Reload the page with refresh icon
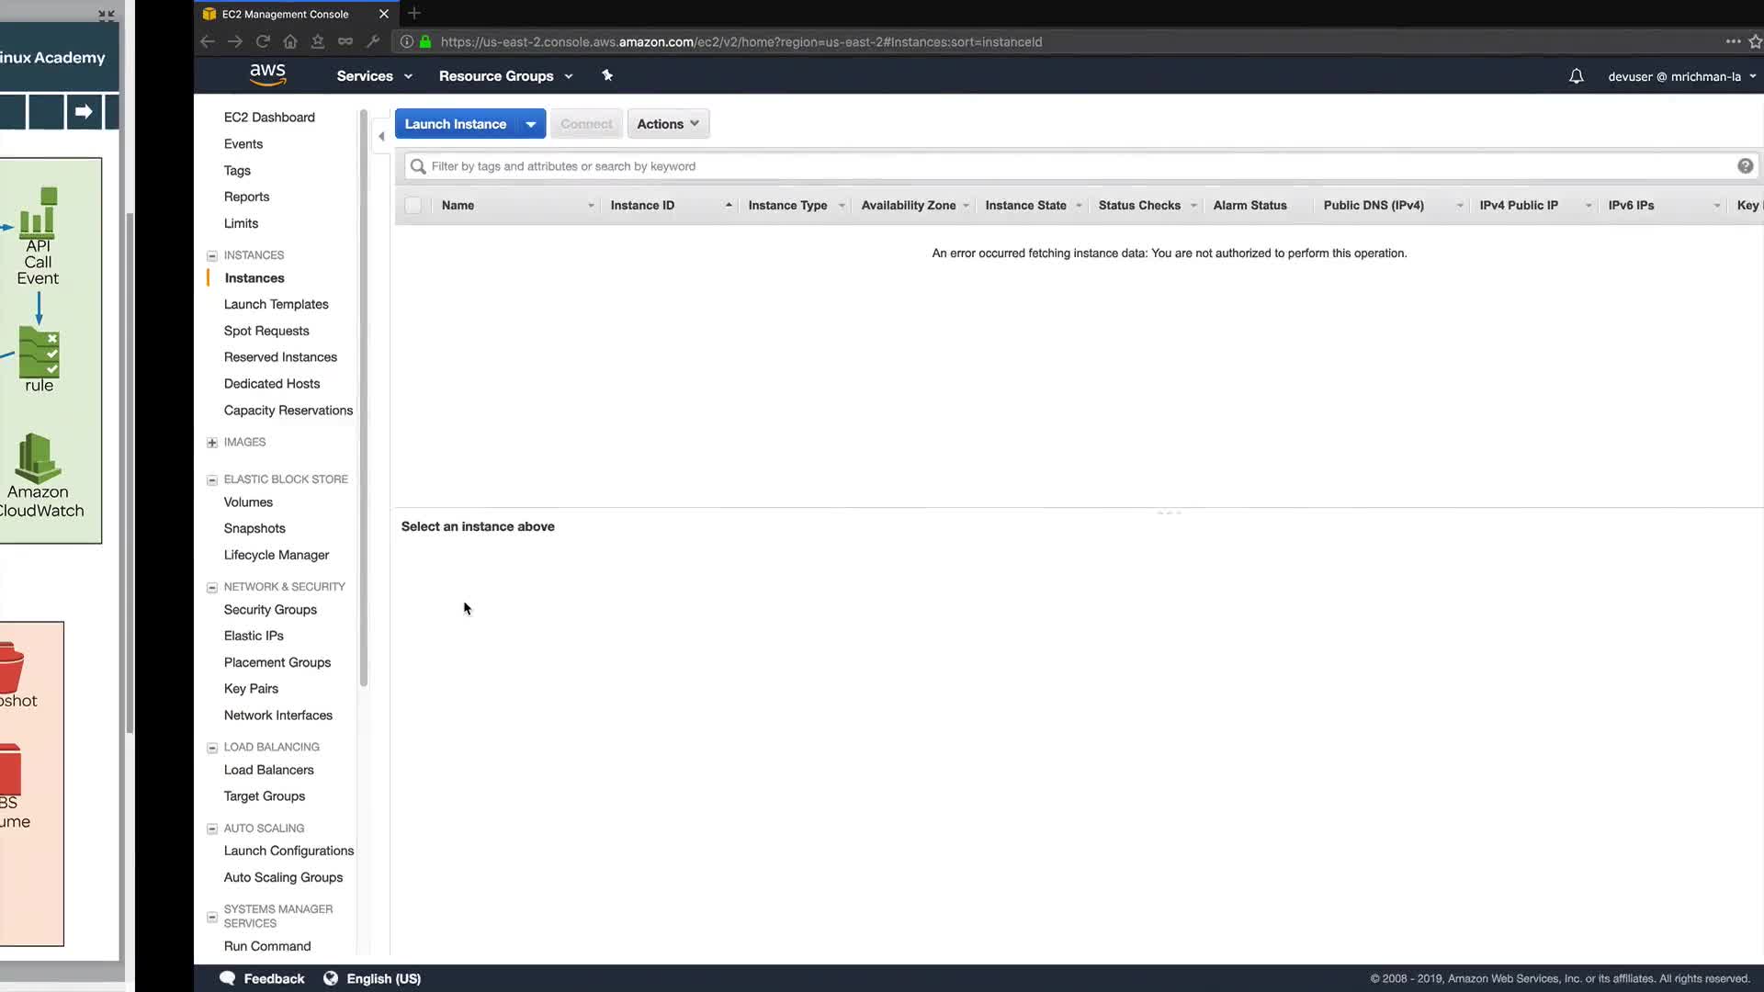The image size is (1764, 992). 263,41
